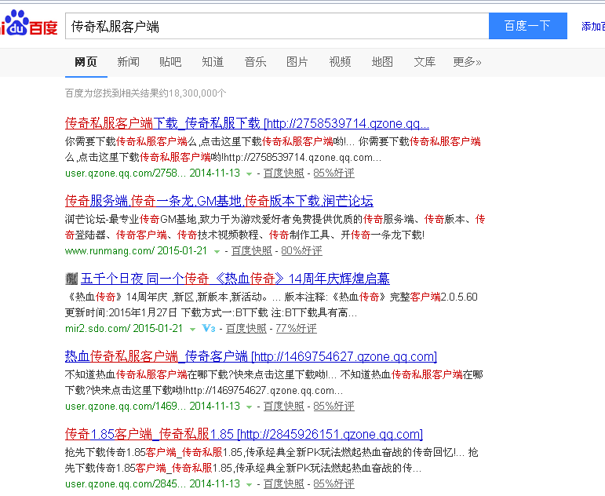Click the 77%好评 rating link
Screen dimensions: 605x496
pos(296,329)
